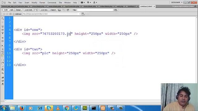Open the Insert menu

pos(27,2)
